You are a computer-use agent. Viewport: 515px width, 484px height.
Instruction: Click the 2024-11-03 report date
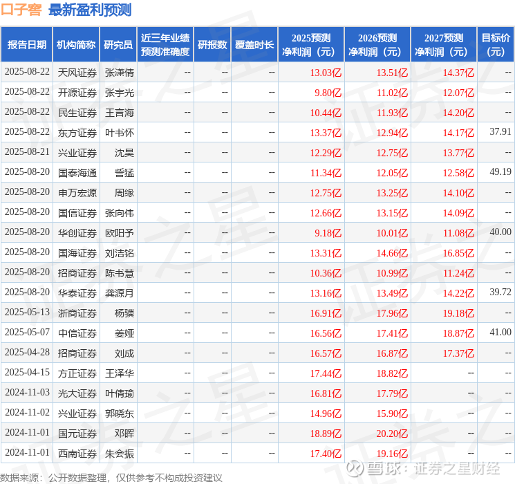[27, 392]
